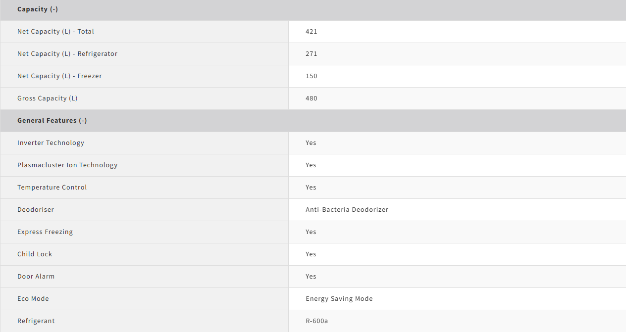Click the Door Alarm row label
The image size is (626, 332).
[36, 277]
